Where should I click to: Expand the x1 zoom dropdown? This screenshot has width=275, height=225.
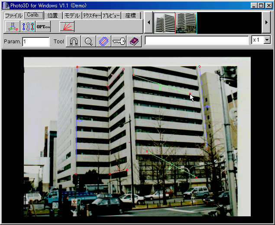tap(267, 40)
